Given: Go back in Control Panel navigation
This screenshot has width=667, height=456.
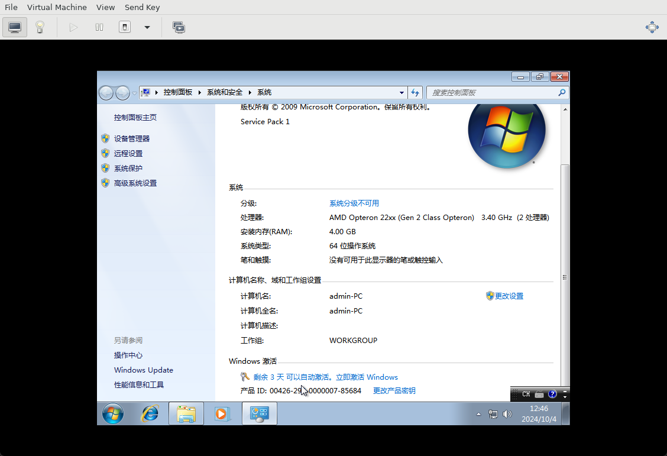Looking at the screenshot, I should click(106, 93).
